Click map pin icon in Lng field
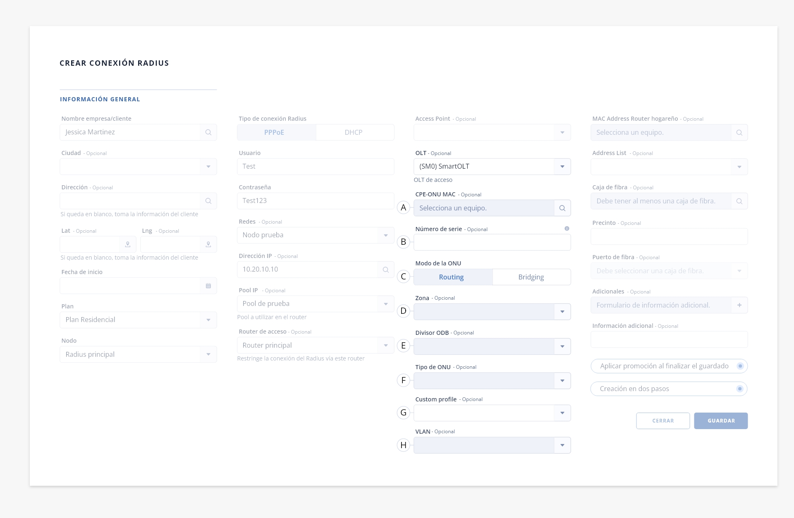 (x=208, y=244)
